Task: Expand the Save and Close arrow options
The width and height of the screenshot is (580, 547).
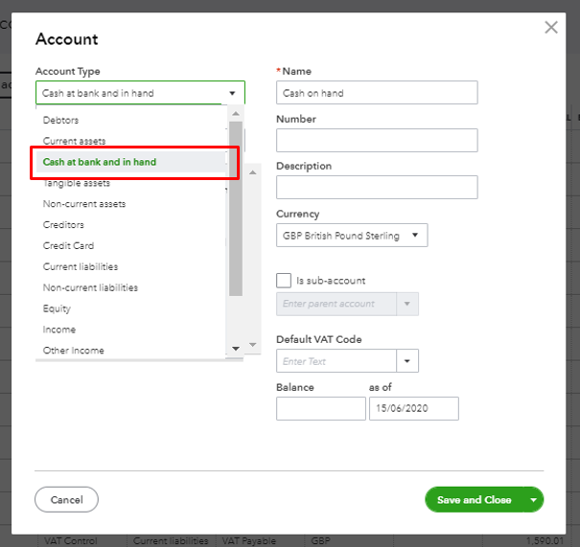Action: (533, 500)
